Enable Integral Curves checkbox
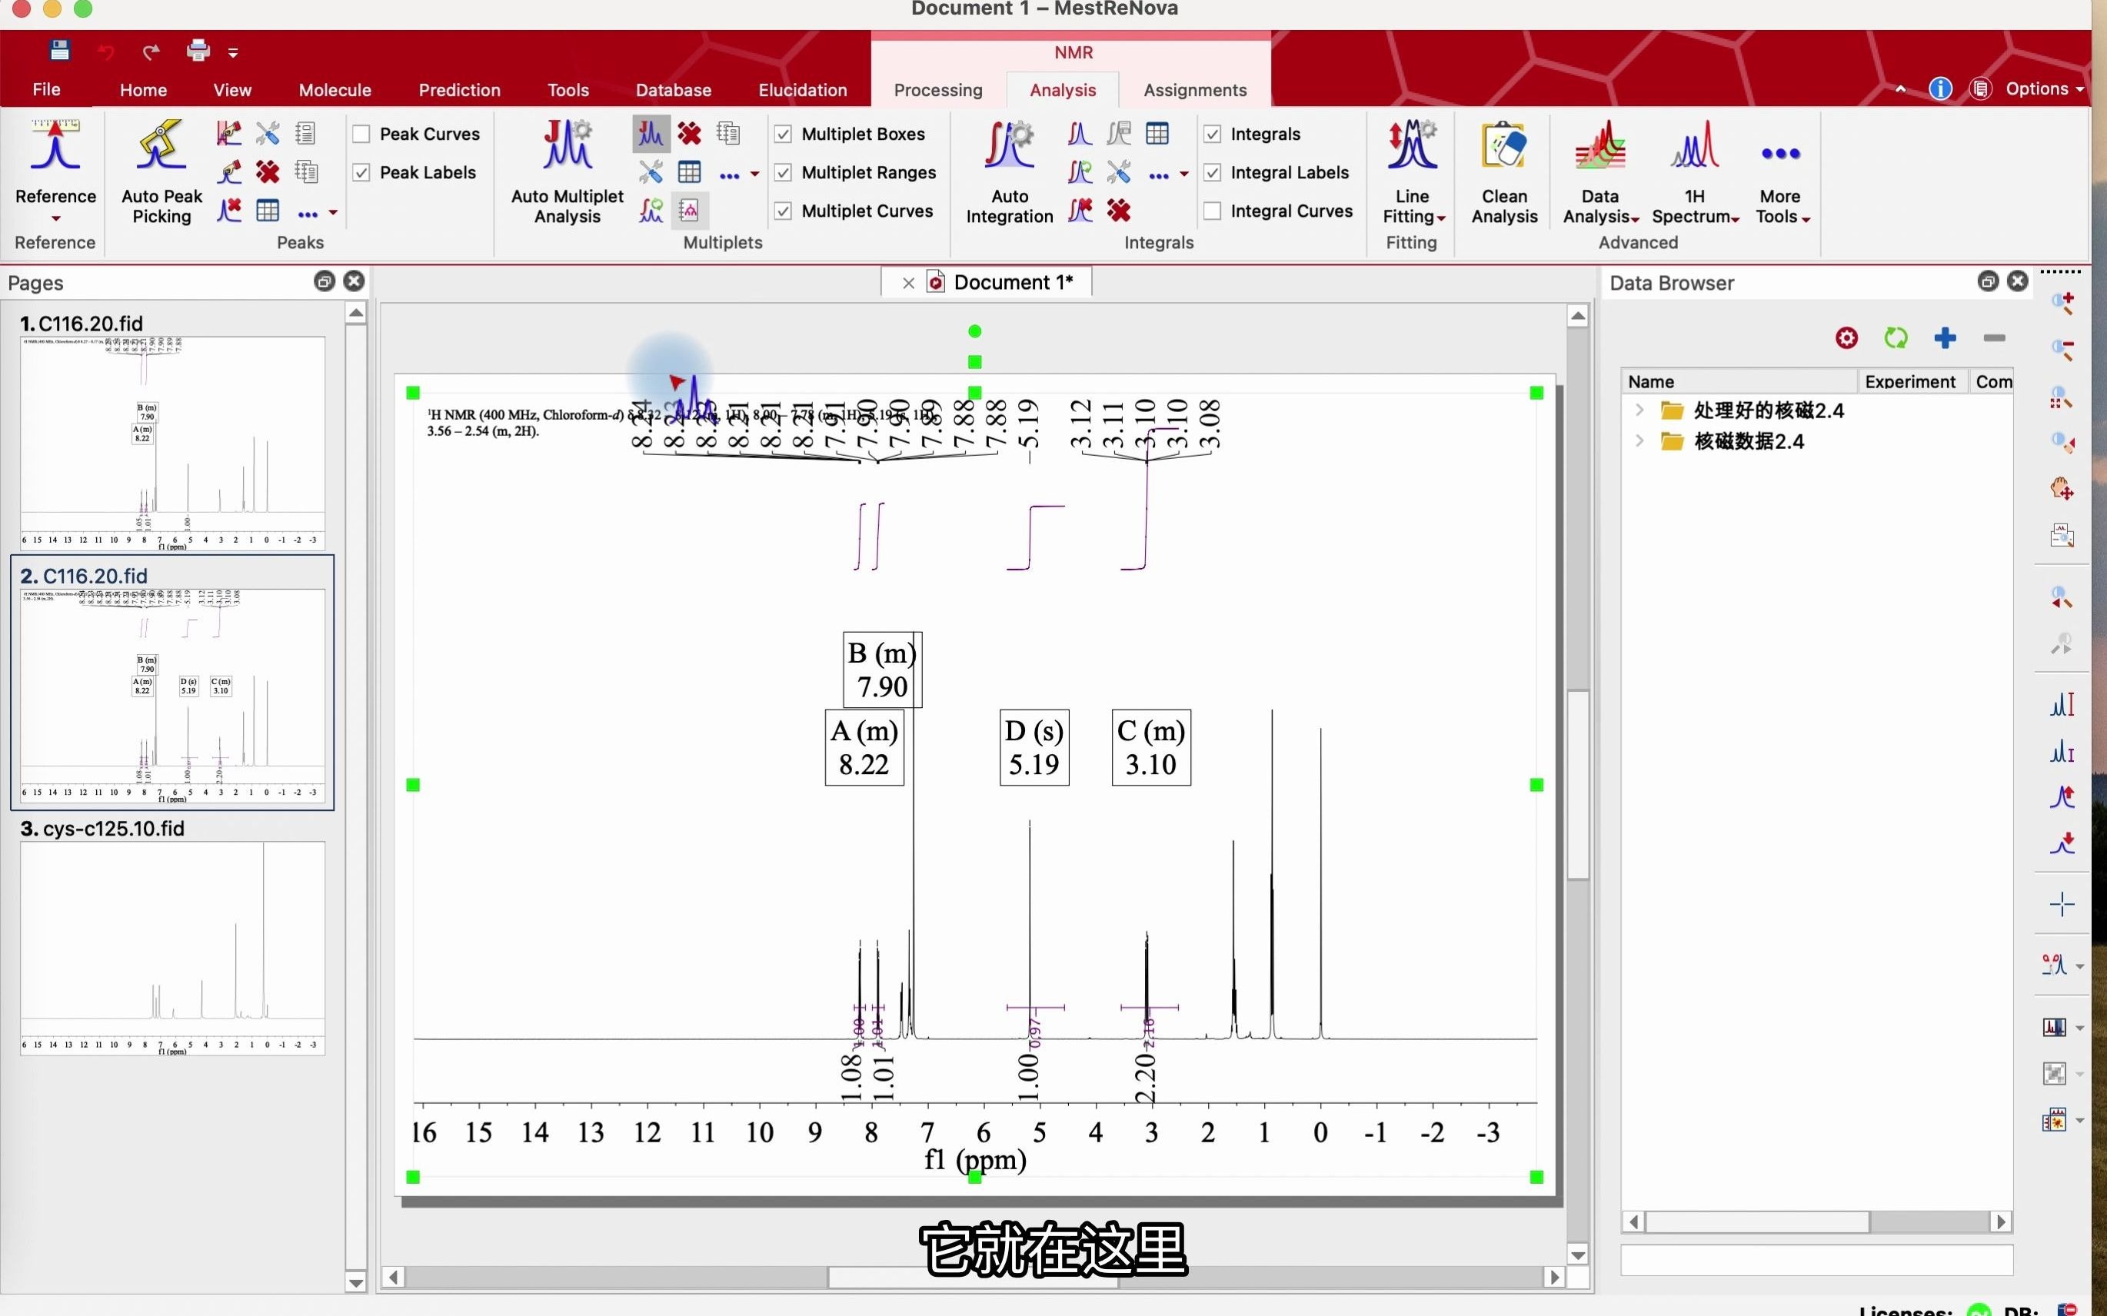This screenshot has height=1316, width=2107. 1212,211
